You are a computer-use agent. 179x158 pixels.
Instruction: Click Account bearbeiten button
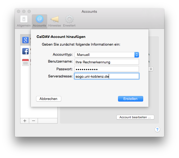coord(135,117)
